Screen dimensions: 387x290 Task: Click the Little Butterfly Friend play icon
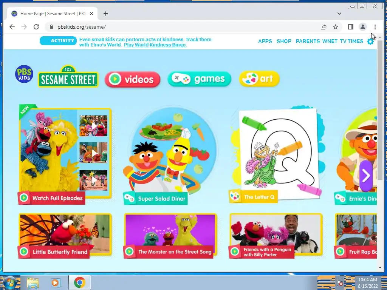[x=24, y=251]
